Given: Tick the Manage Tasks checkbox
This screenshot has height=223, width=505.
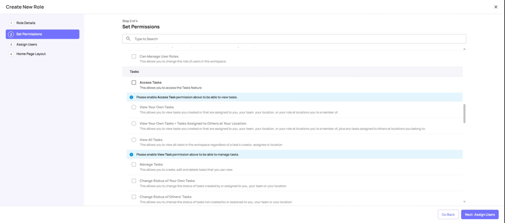Looking at the screenshot, I should 134,165.
